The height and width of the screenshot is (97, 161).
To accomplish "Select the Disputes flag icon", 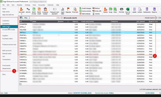I will pos(68,9).
